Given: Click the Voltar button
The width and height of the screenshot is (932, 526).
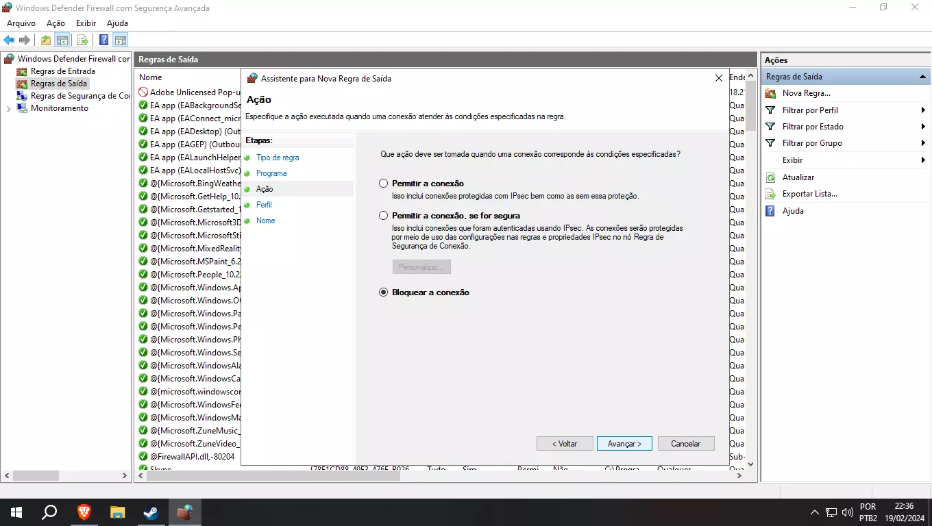Looking at the screenshot, I should click(x=565, y=444).
